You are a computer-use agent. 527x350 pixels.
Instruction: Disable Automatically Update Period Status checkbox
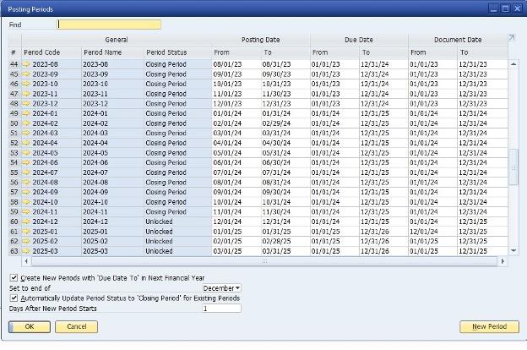[x=14, y=298]
